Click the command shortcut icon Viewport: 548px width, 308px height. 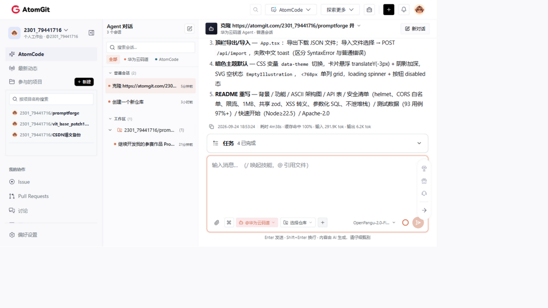[229, 222]
